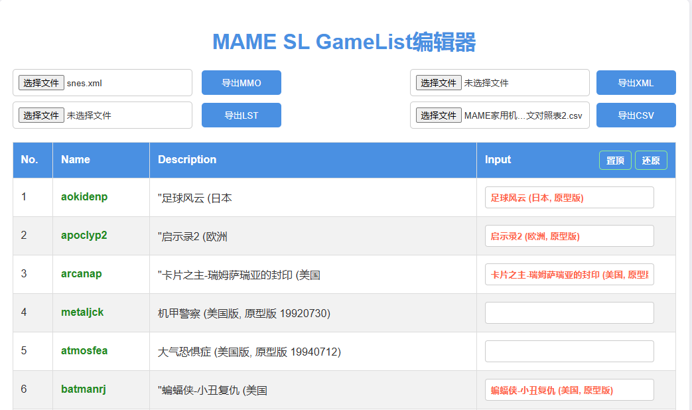The image size is (692, 410).
Task: Click the 导出XML export button
Action: click(636, 82)
